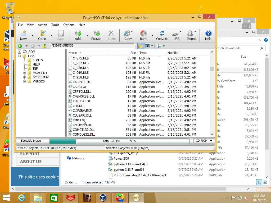Click the Convert toolbar icon
The width and height of the screenshot is (271, 203).
(162, 35)
